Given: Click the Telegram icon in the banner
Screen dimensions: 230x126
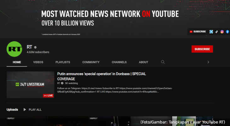Looking at the screenshot, I should (211, 31).
